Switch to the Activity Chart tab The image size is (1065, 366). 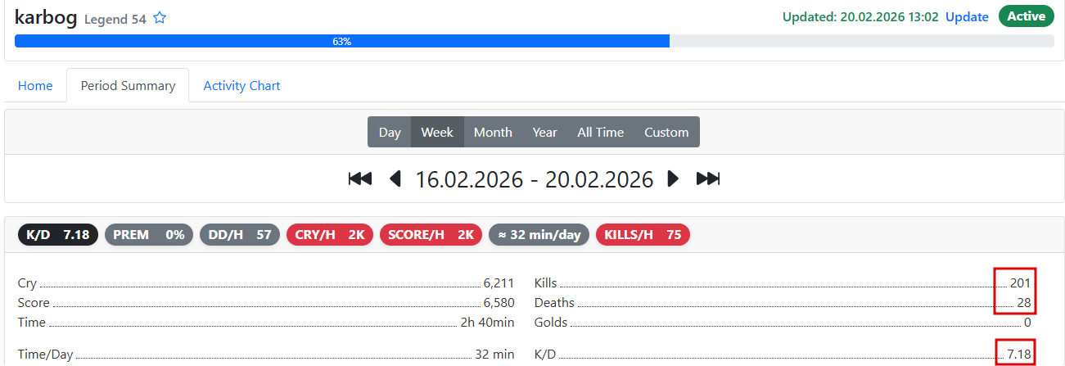tap(241, 85)
